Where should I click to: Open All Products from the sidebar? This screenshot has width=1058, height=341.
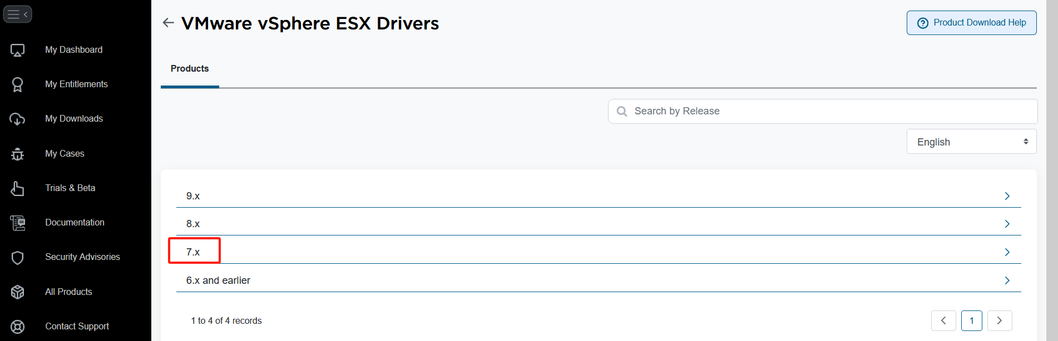tap(68, 292)
